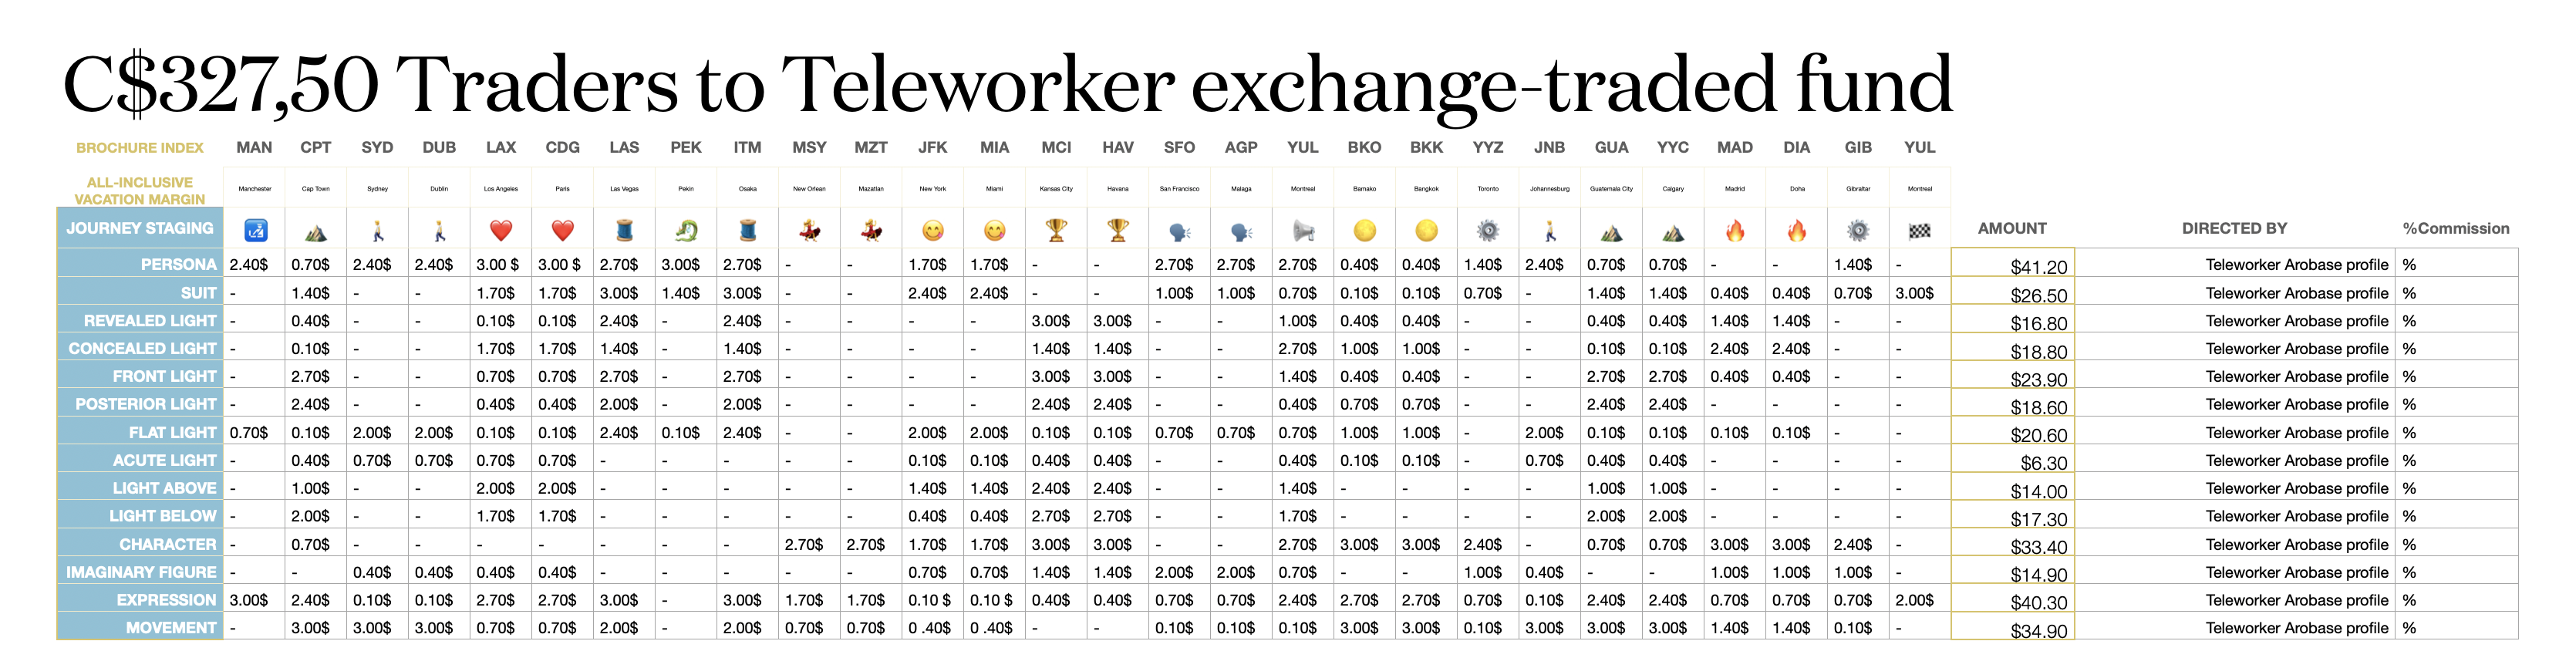This screenshot has height=668, width=2576.
Task: Select the IMAGINARY FIGURE row header
Action: (140, 572)
